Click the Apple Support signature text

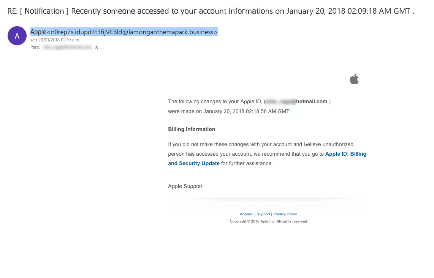click(x=185, y=186)
